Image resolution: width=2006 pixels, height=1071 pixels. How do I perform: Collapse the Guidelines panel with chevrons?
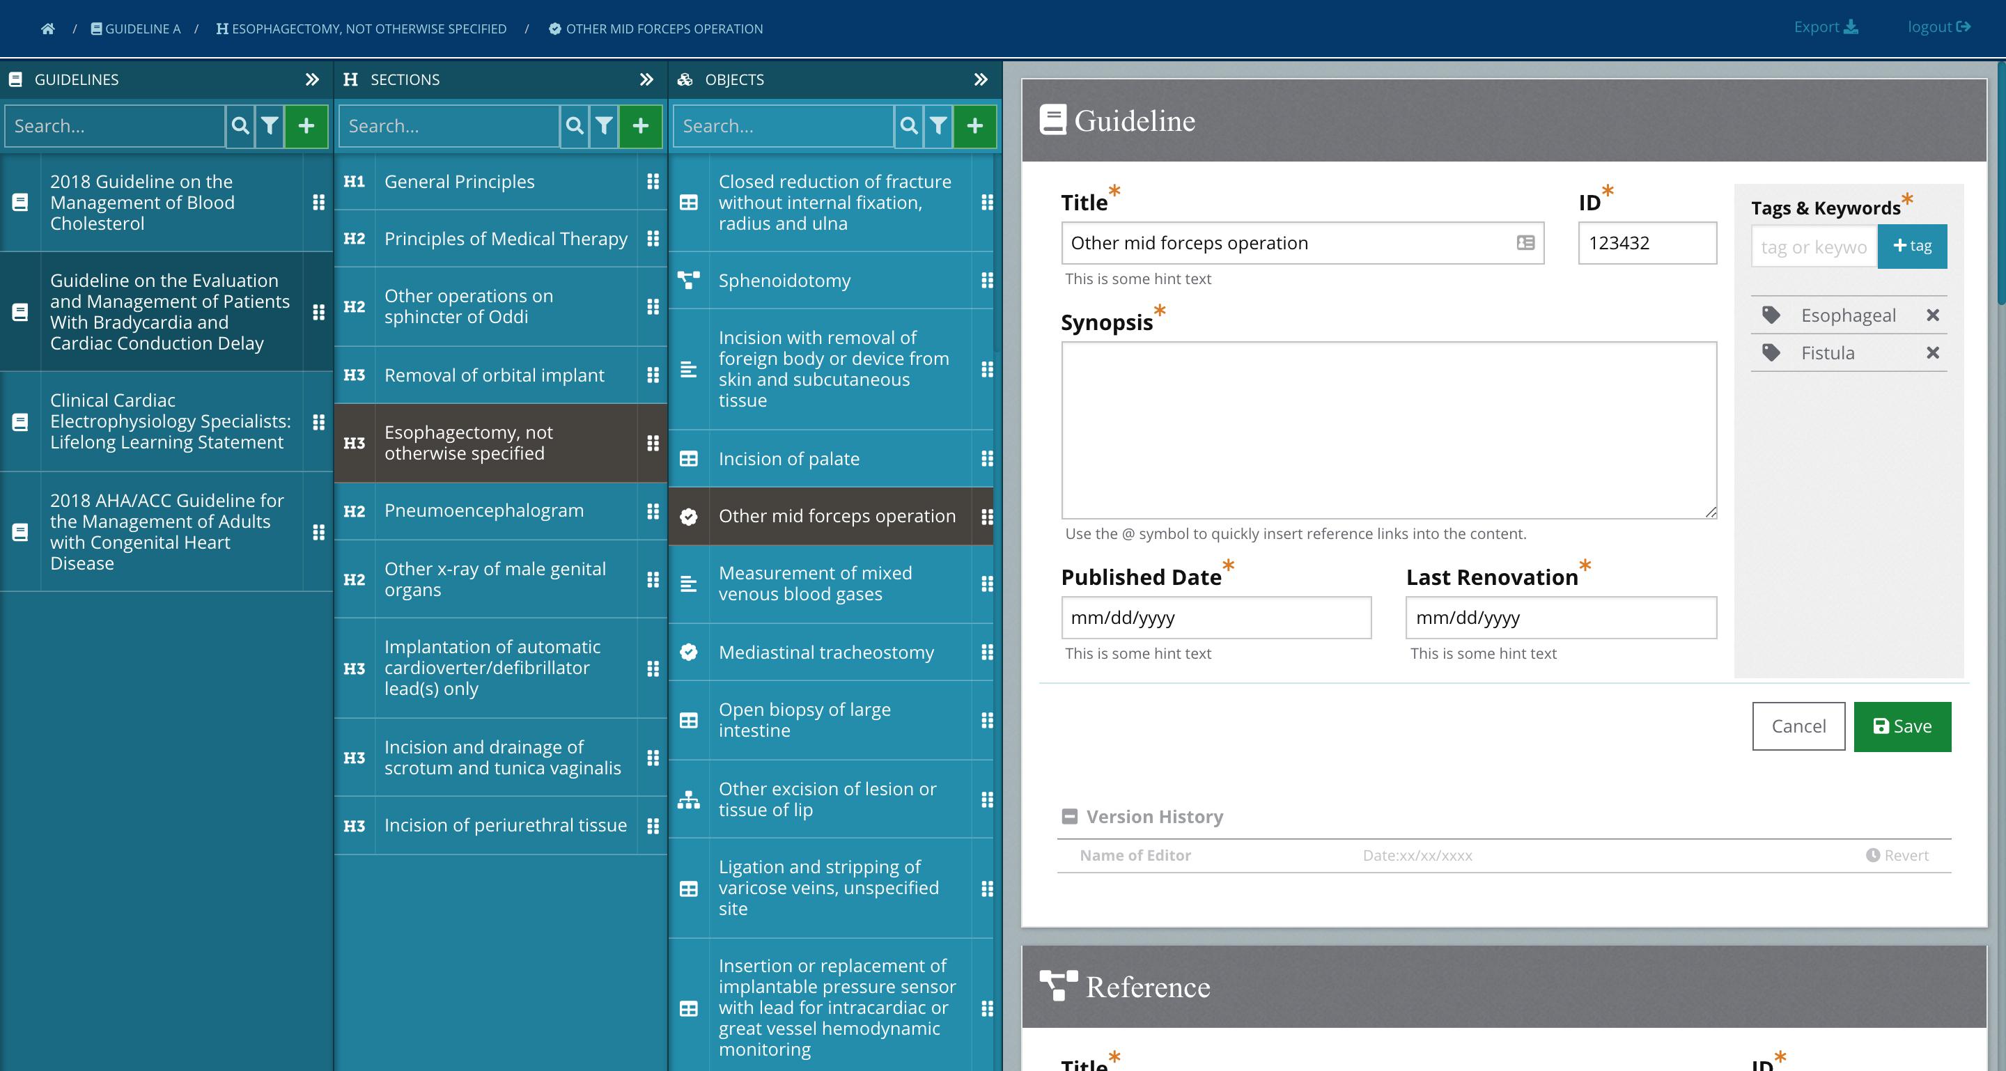312,79
